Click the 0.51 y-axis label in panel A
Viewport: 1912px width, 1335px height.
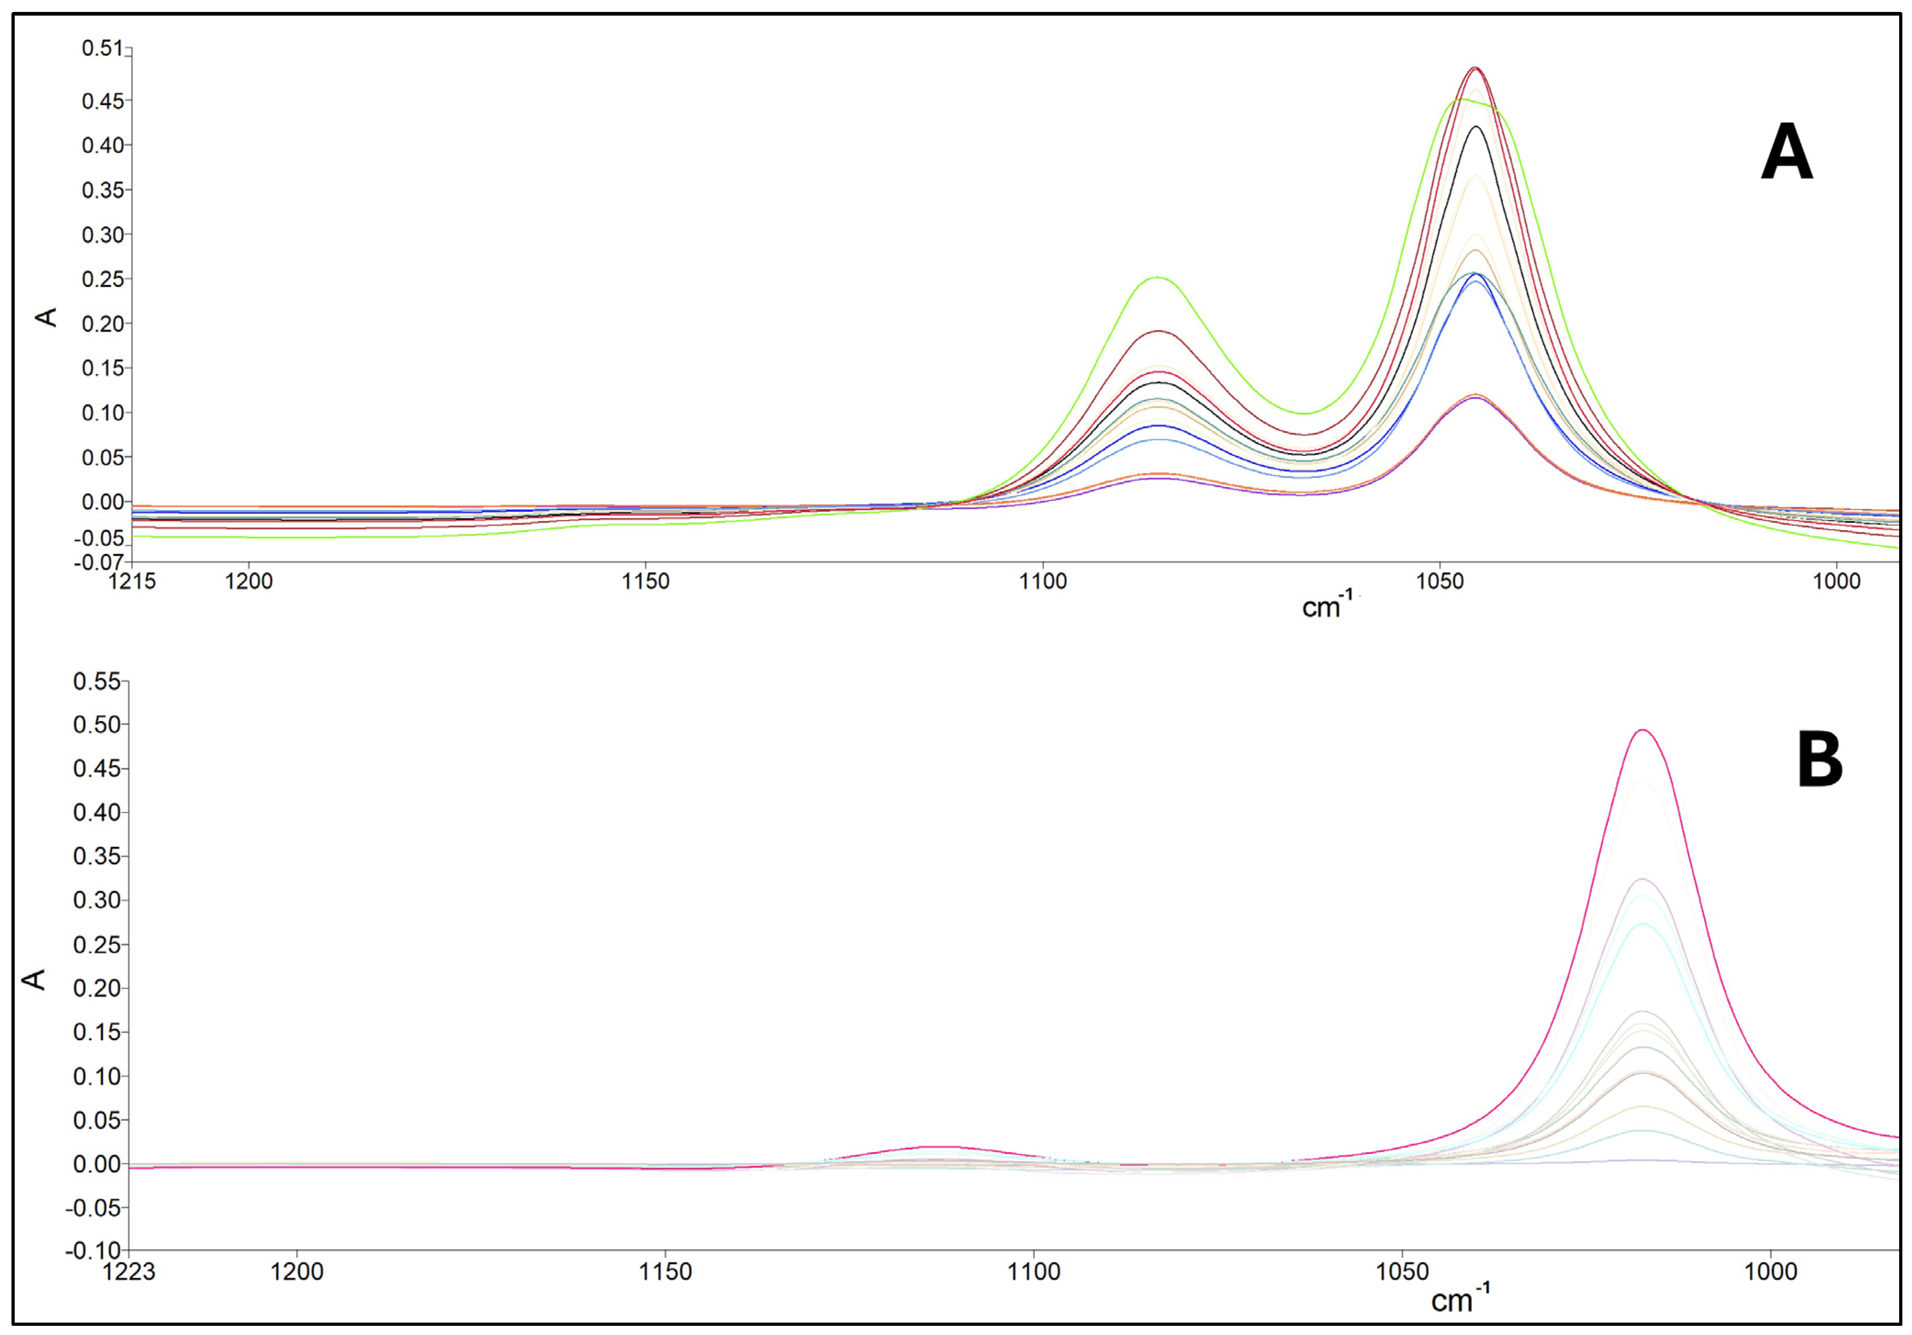[101, 48]
